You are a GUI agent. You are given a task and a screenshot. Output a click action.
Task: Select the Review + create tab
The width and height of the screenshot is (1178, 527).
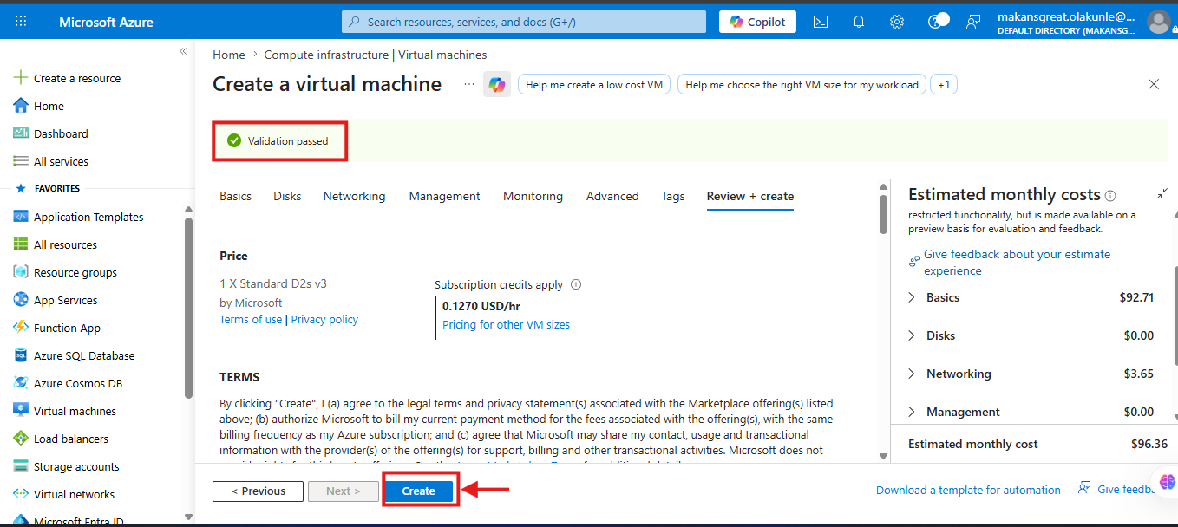(750, 196)
